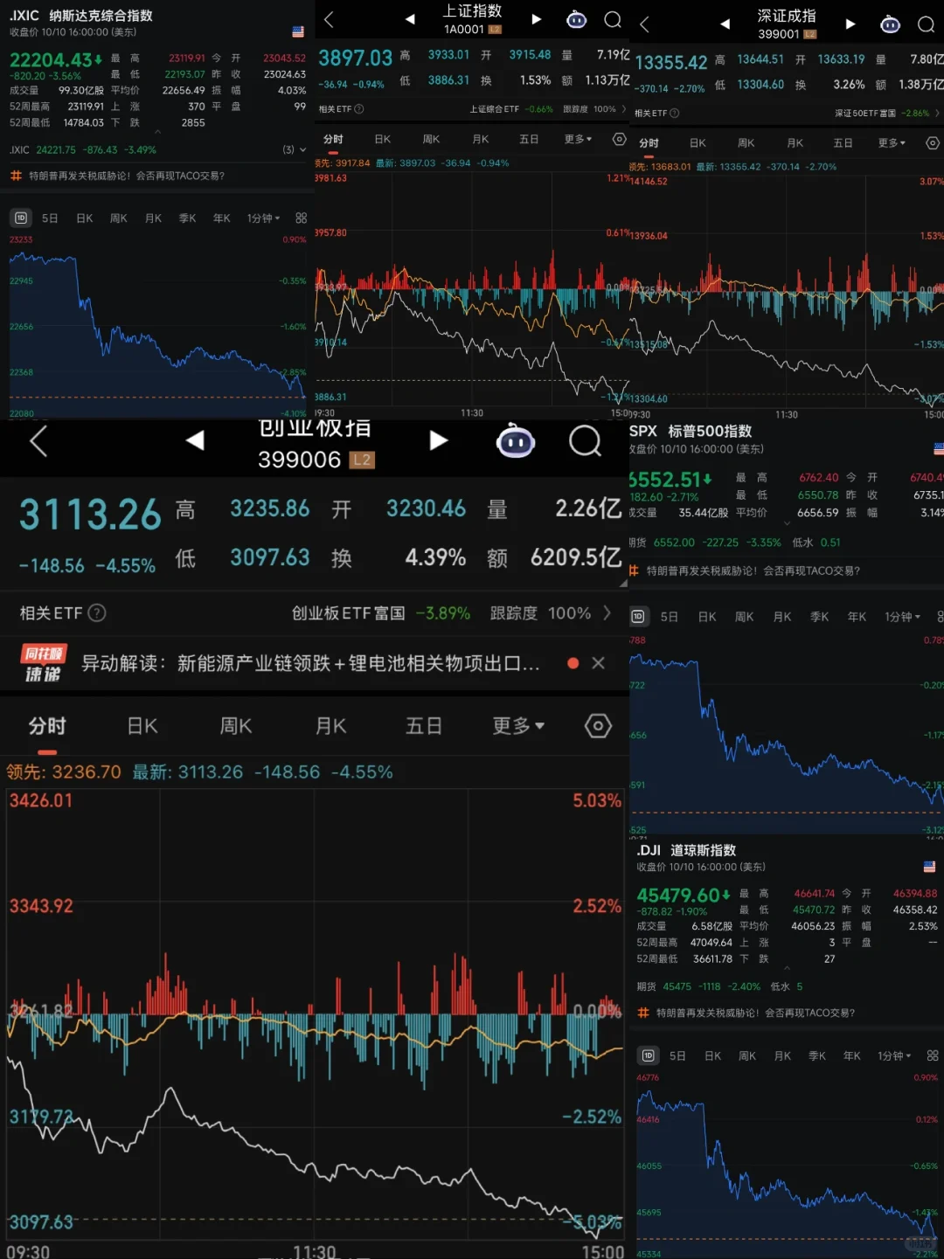Open chart settings gear on 上证指数 chart
The width and height of the screenshot is (944, 1259).
tap(620, 139)
